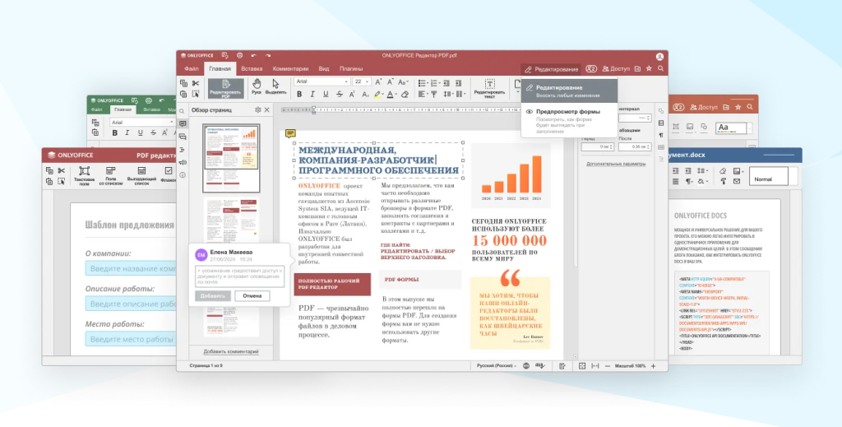Click the Редактировать PDF toolbar button
This screenshot has width=842, height=427.
tap(225, 86)
